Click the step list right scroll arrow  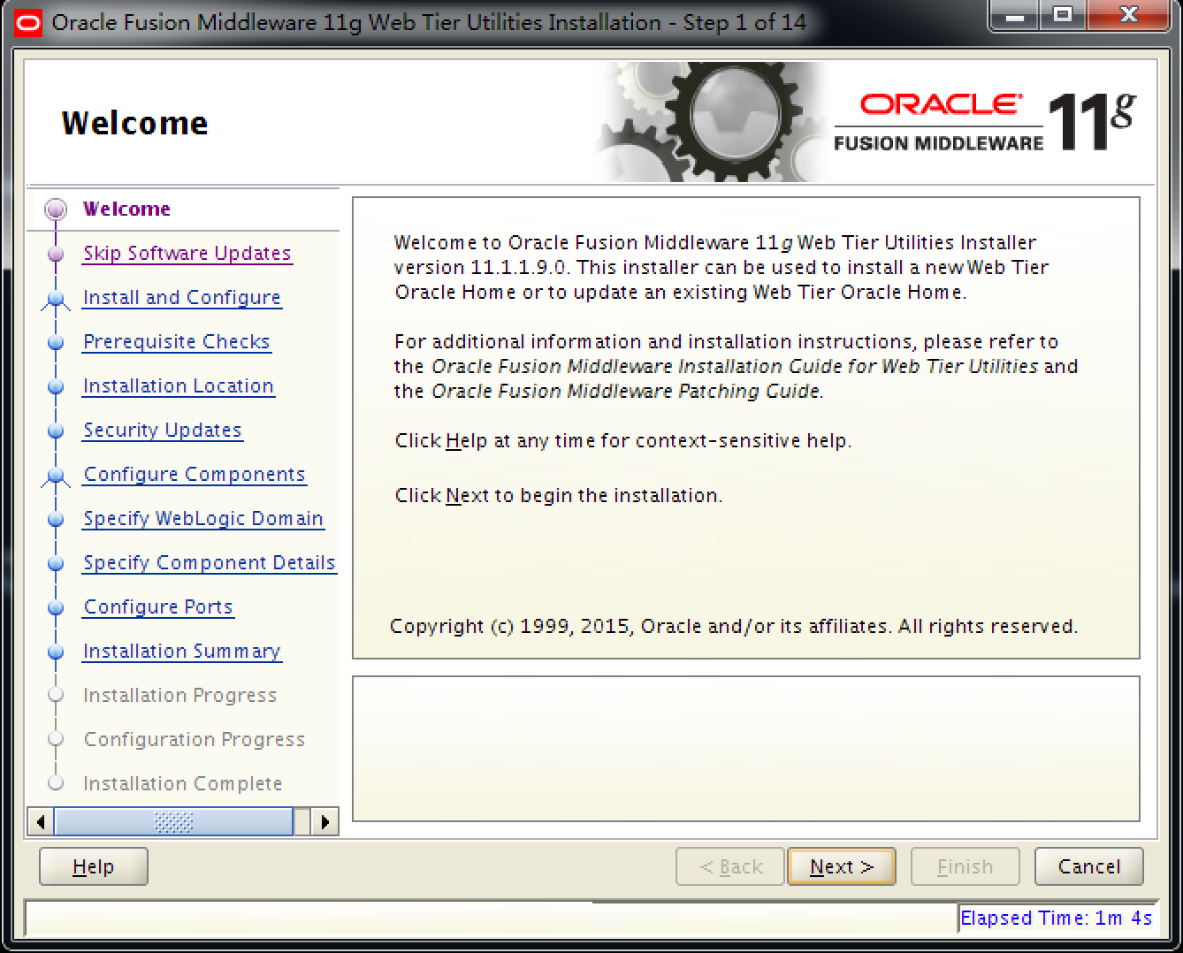[x=325, y=822]
